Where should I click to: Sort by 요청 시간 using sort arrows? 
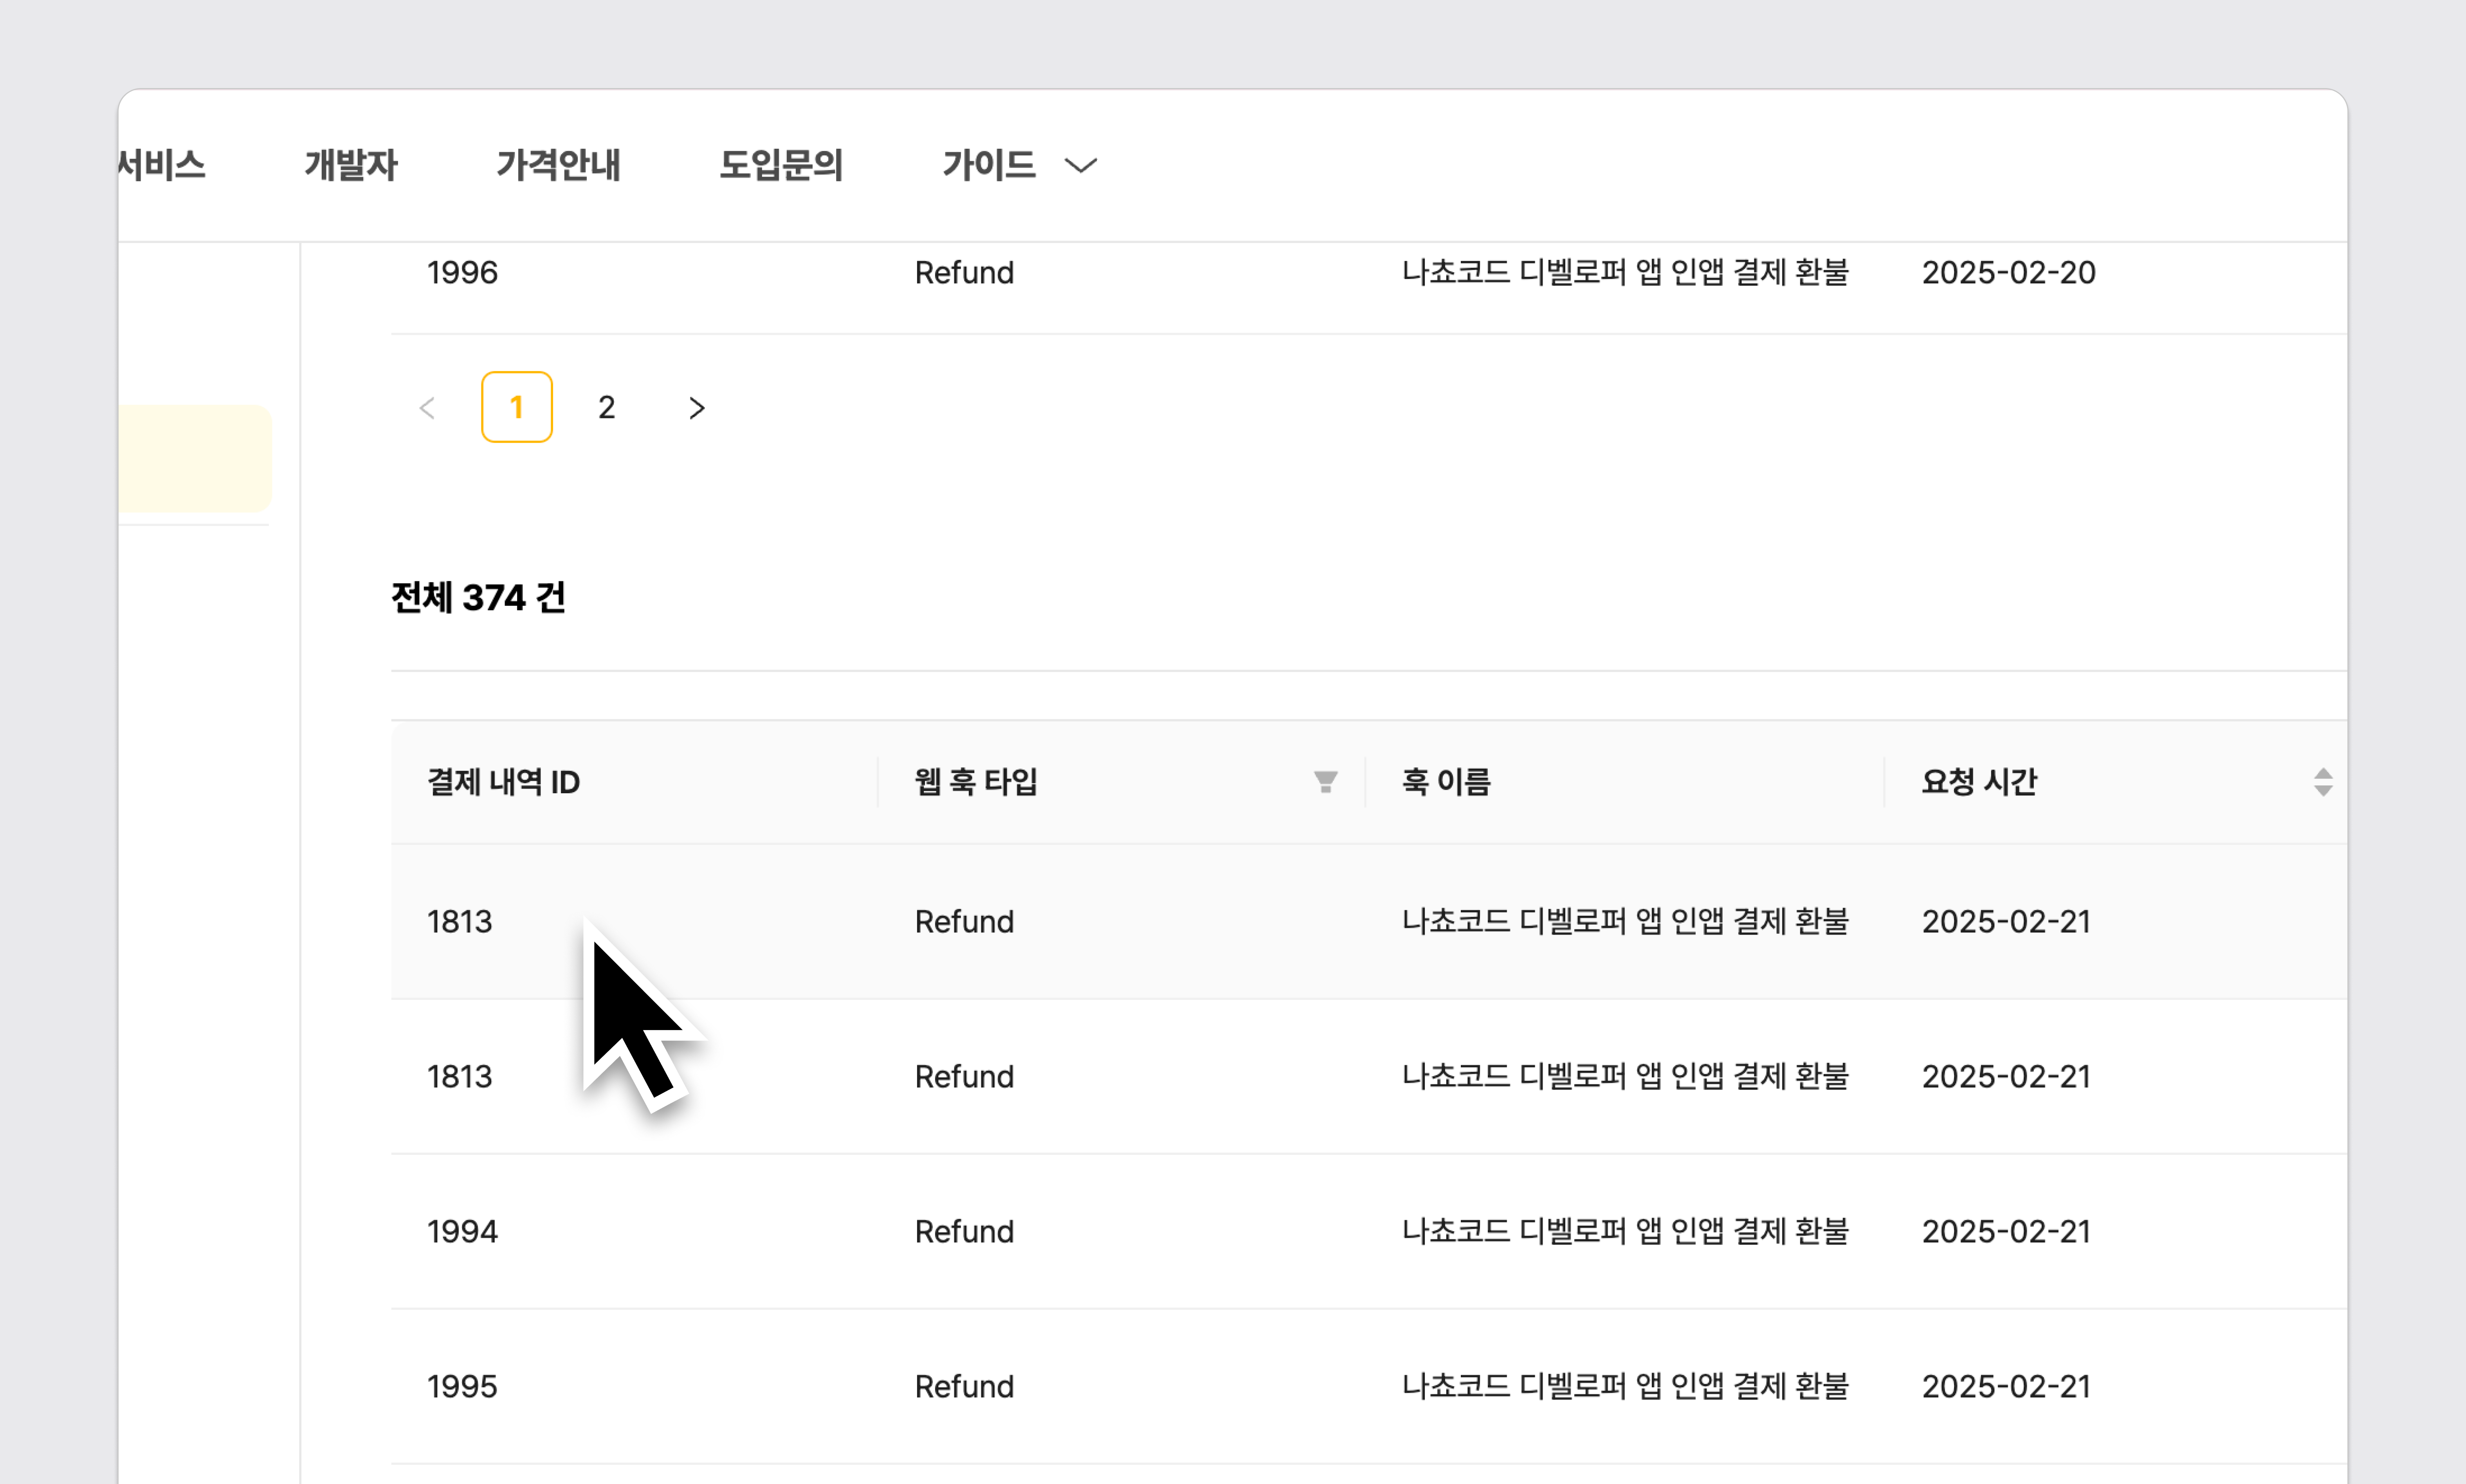(x=2322, y=782)
